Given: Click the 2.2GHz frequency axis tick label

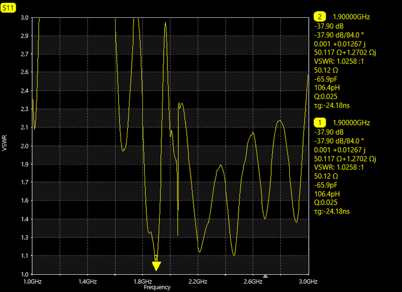Looking at the screenshot, I should (x=198, y=282).
